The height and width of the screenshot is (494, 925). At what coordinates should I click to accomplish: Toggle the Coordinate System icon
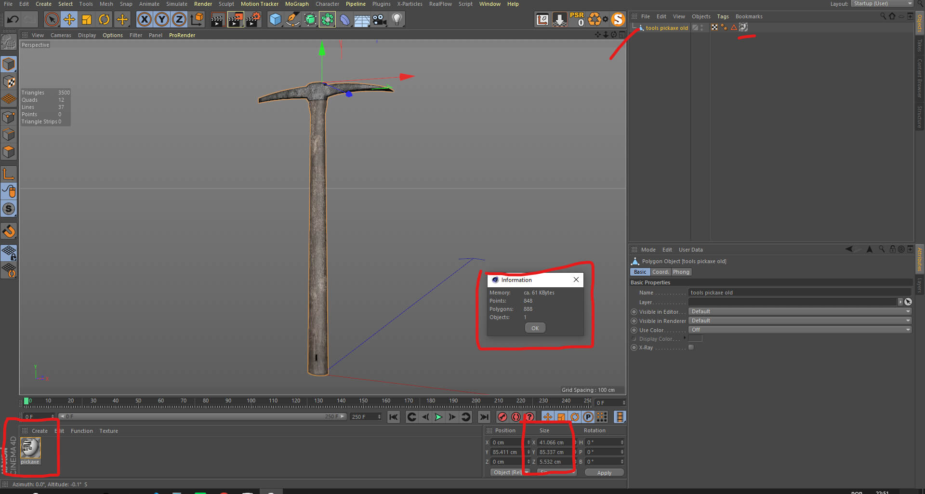pyautogui.click(x=197, y=20)
